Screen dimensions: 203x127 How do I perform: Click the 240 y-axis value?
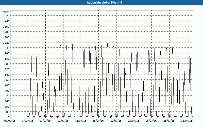[7, 101]
